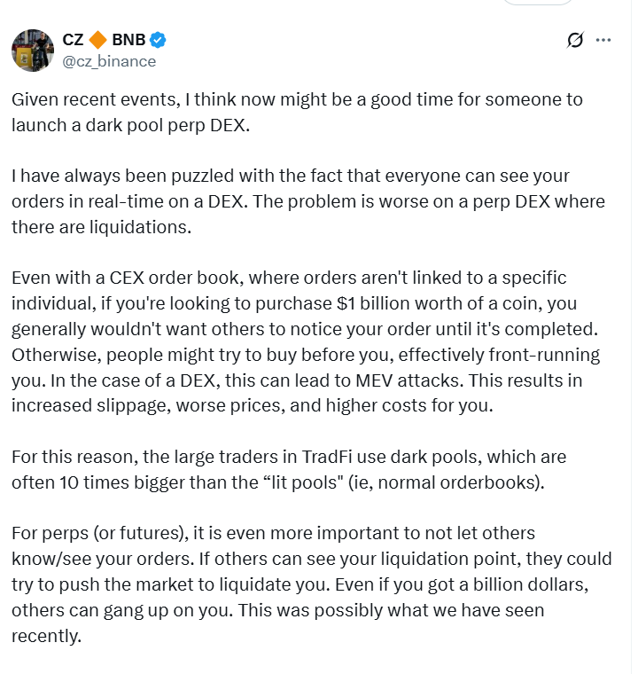Click the "Given recent events" opening paragraph

pos(297,113)
